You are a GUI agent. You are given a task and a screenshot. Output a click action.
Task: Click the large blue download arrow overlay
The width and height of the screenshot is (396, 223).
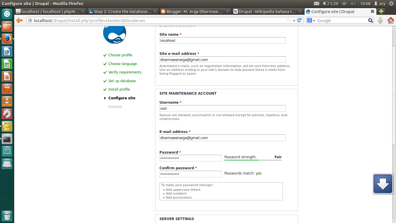(383, 184)
